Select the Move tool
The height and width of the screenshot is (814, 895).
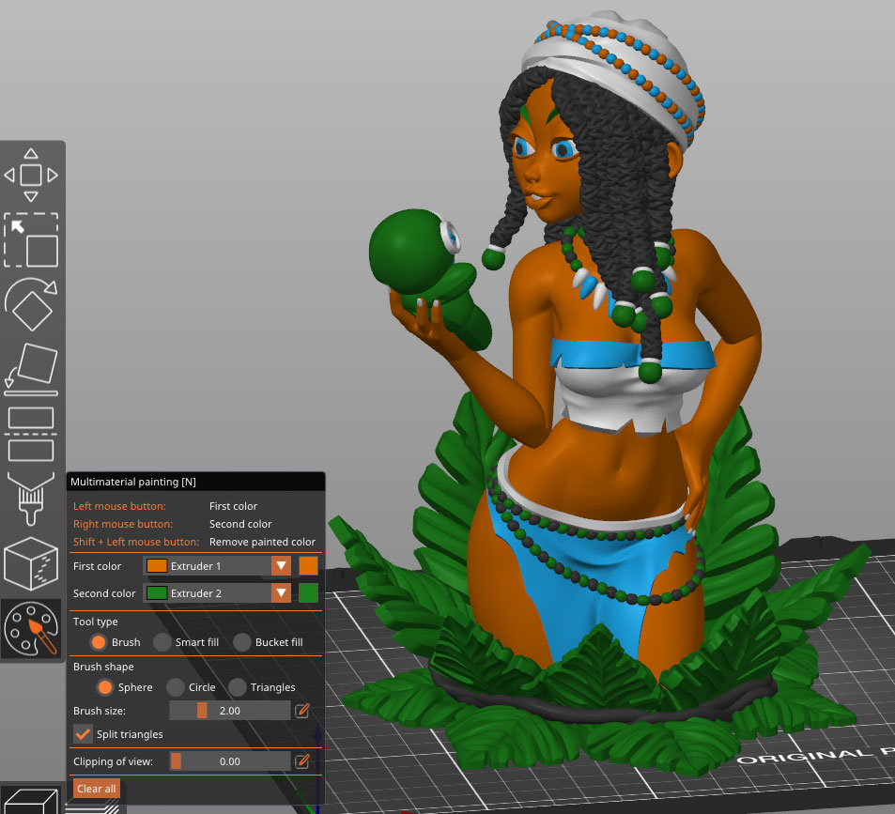coord(31,176)
